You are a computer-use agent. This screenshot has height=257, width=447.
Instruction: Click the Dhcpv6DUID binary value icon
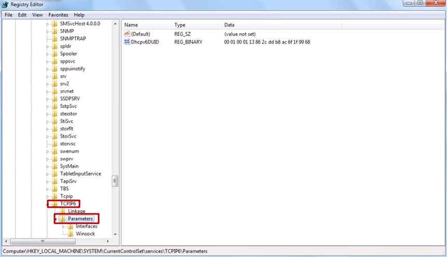(127, 42)
